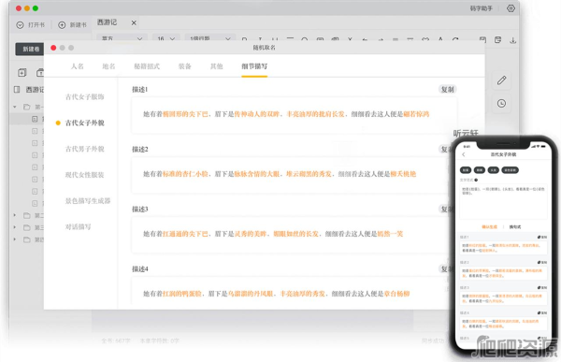
Task: Expand the 第四 volume folder
Action: 15,239
